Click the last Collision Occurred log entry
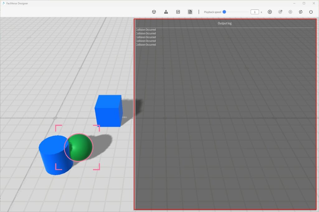 coord(146,45)
